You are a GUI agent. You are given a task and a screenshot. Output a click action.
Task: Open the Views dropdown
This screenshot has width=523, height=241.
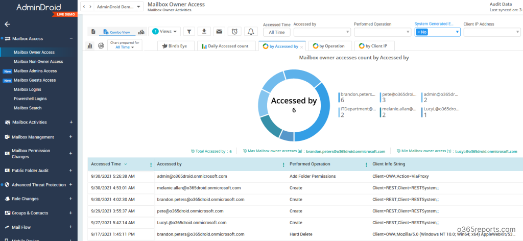coord(164,31)
